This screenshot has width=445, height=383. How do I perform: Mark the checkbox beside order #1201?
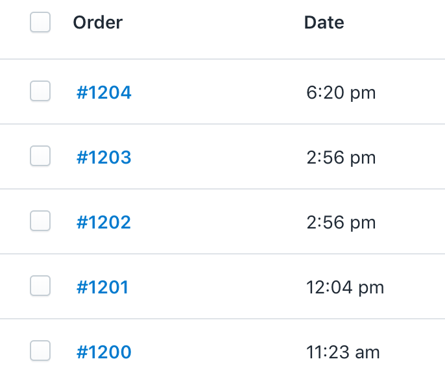click(40, 286)
